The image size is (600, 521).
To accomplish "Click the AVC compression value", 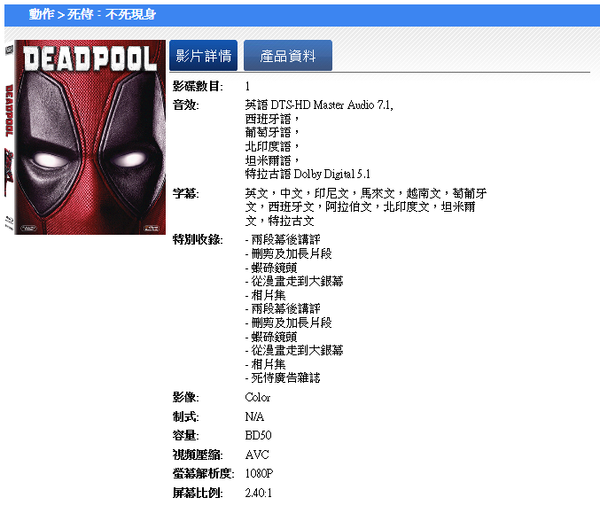I will pos(257,455).
